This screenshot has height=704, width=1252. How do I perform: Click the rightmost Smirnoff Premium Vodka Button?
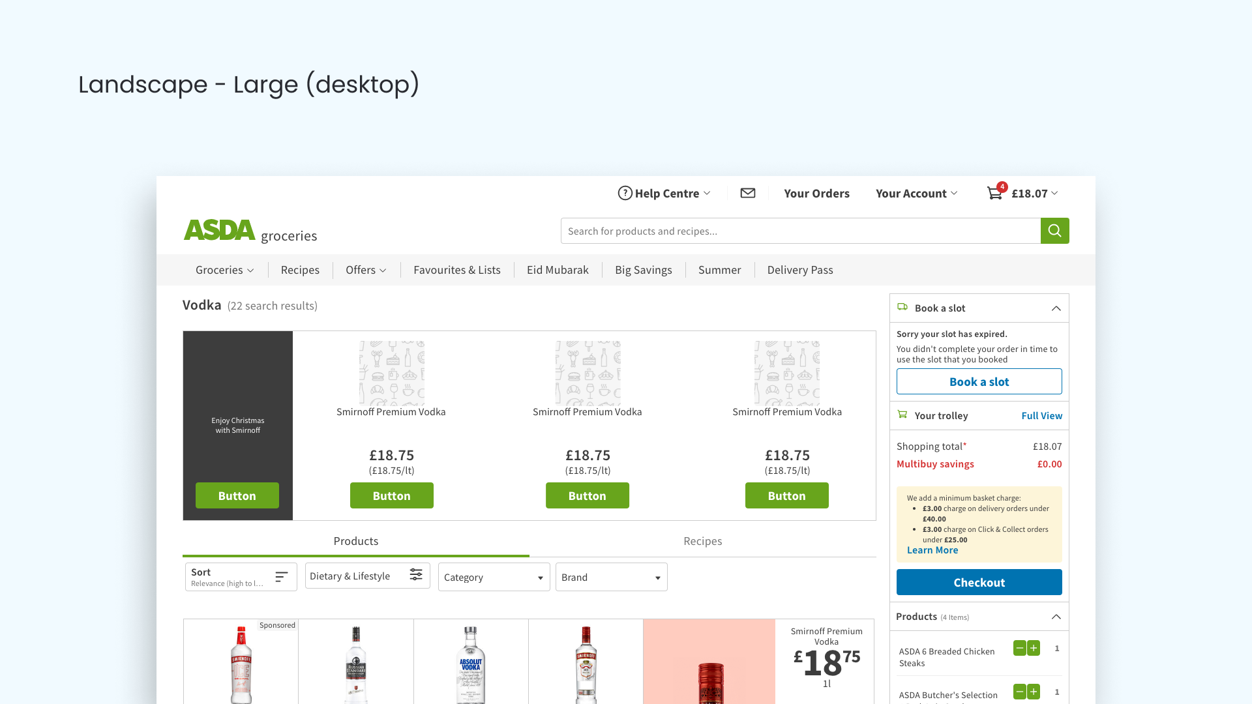787,495
